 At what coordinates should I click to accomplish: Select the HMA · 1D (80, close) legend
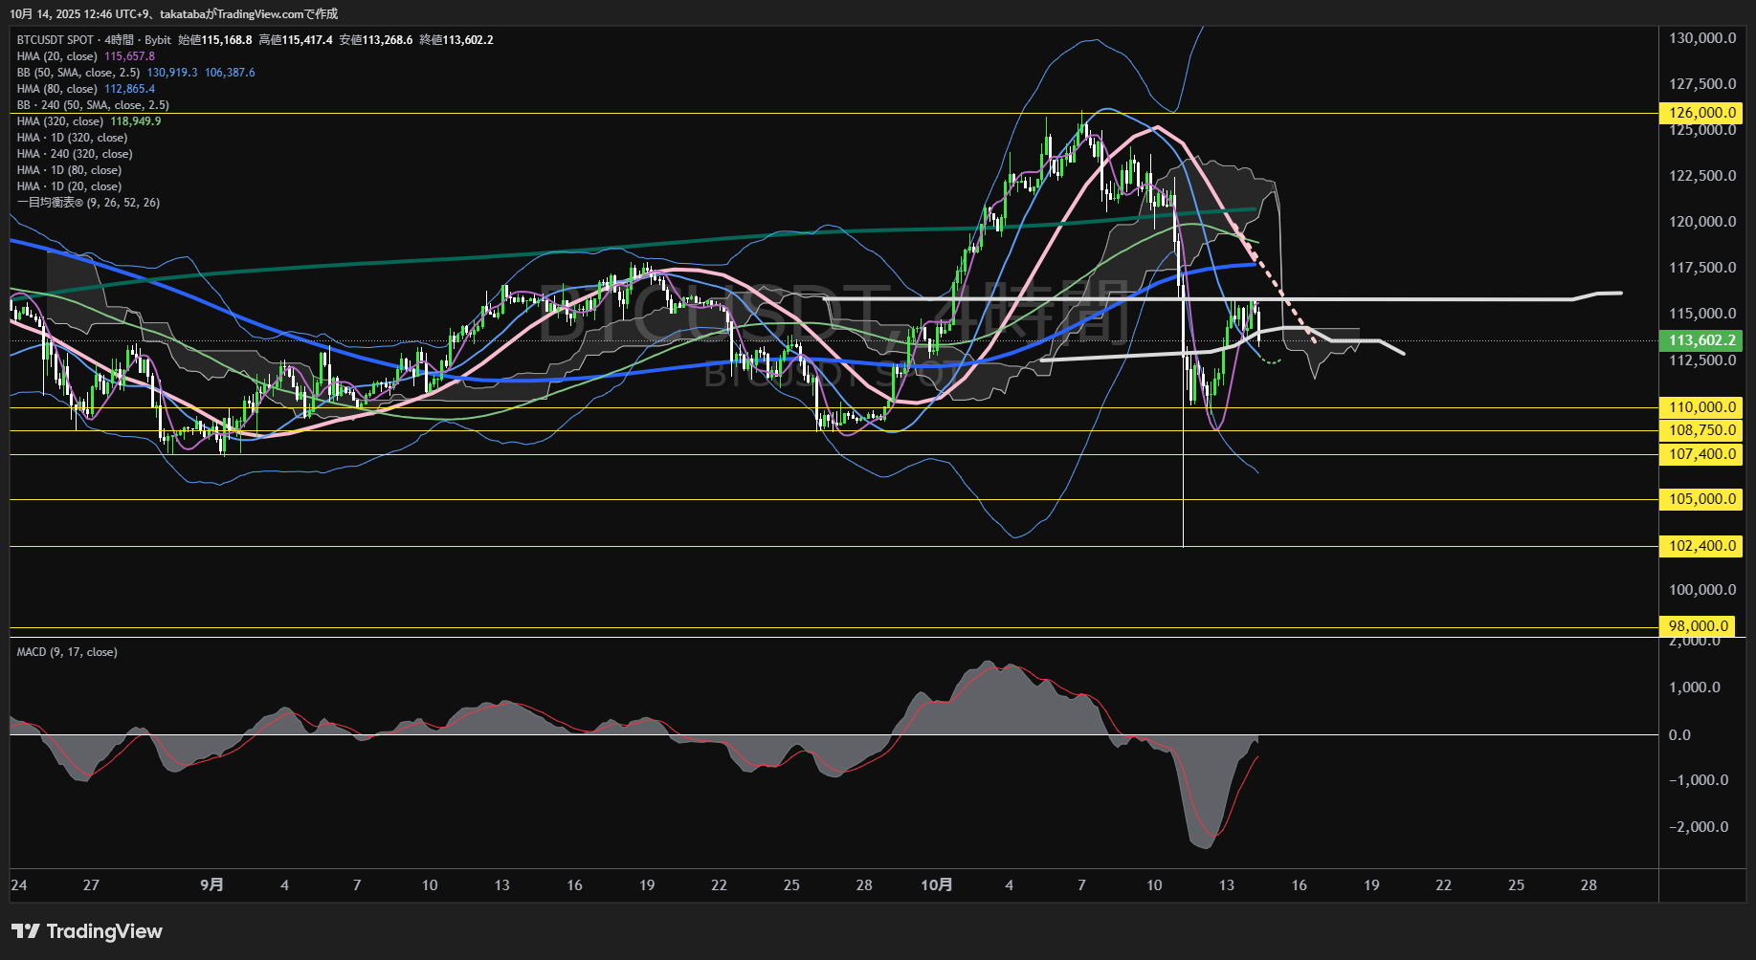(x=69, y=170)
